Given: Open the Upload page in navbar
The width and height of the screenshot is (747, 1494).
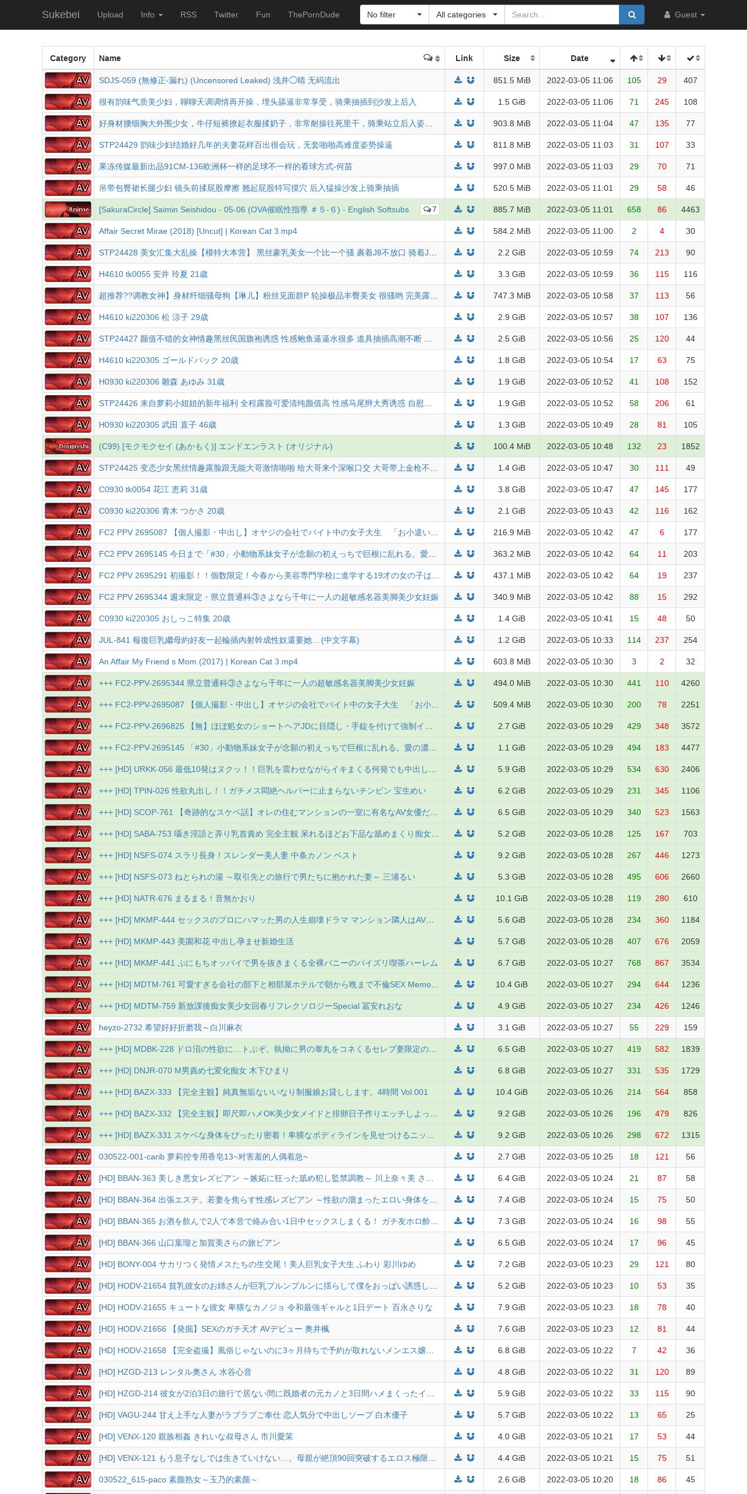Looking at the screenshot, I should (110, 15).
